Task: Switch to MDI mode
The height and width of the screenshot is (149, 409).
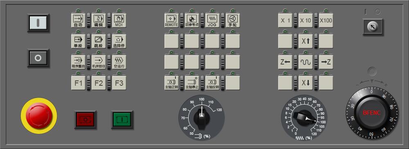Action: (119, 20)
